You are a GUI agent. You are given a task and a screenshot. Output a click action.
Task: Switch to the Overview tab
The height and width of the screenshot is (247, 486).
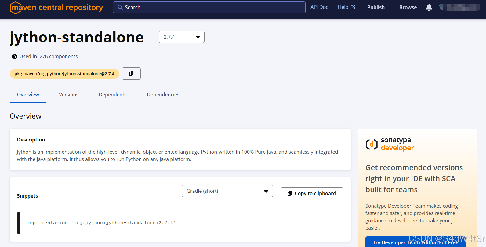click(x=28, y=95)
